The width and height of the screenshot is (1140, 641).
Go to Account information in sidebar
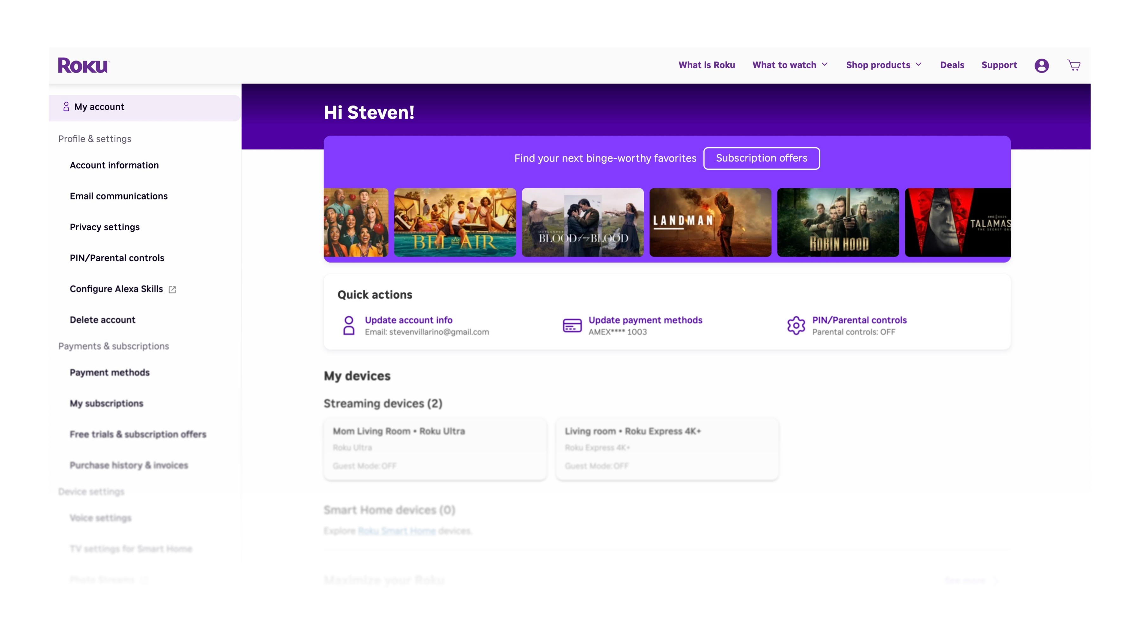tap(114, 165)
